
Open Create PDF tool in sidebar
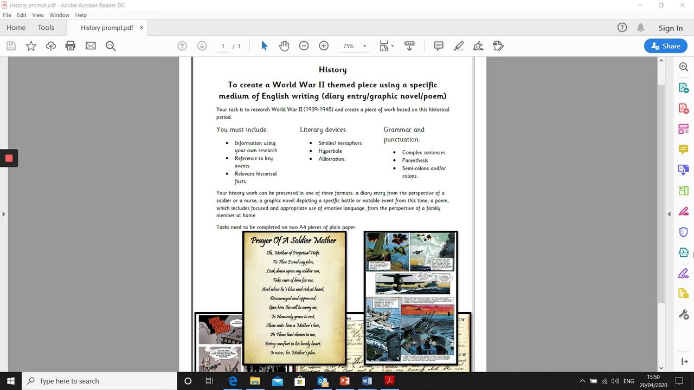683,108
